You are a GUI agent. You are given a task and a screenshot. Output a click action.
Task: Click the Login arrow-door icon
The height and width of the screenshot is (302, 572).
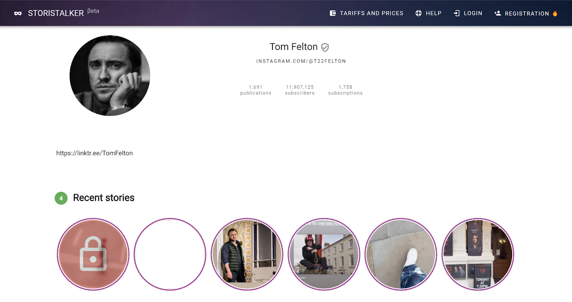click(x=457, y=13)
